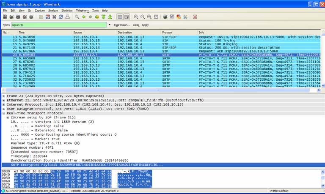Open the Telephony menu
This screenshot has width=325, height=194.
coord(82,10)
